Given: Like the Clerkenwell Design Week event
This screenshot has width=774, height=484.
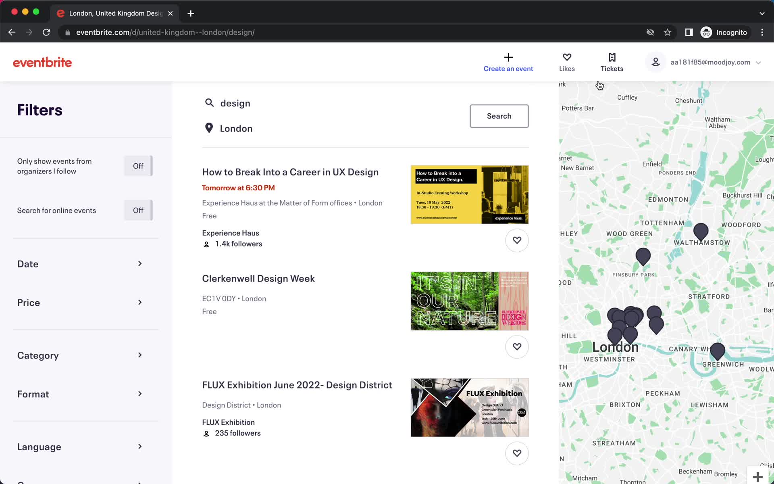Looking at the screenshot, I should click(517, 347).
